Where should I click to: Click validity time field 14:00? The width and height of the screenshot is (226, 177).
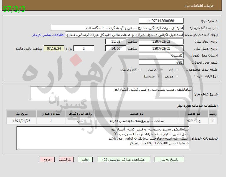click(116, 48)
